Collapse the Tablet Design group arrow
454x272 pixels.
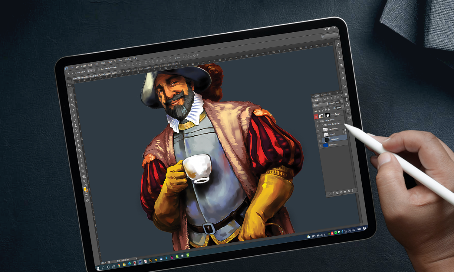(x=320, y=121)
